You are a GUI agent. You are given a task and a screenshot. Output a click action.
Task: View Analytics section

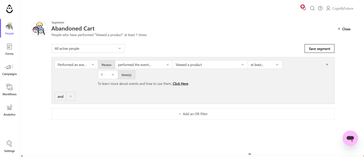(x=10, y=110)
